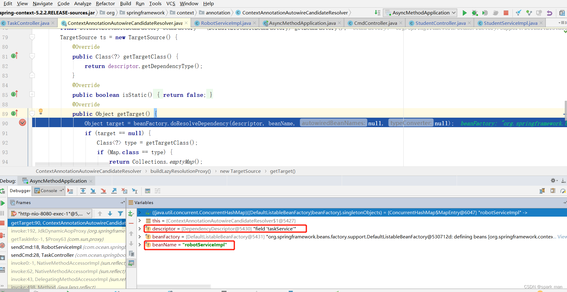The image size is (567, 292).
Task: Open the http-nio-8080-exec-1 thread dropdown
Action: (x=51, y=214)
